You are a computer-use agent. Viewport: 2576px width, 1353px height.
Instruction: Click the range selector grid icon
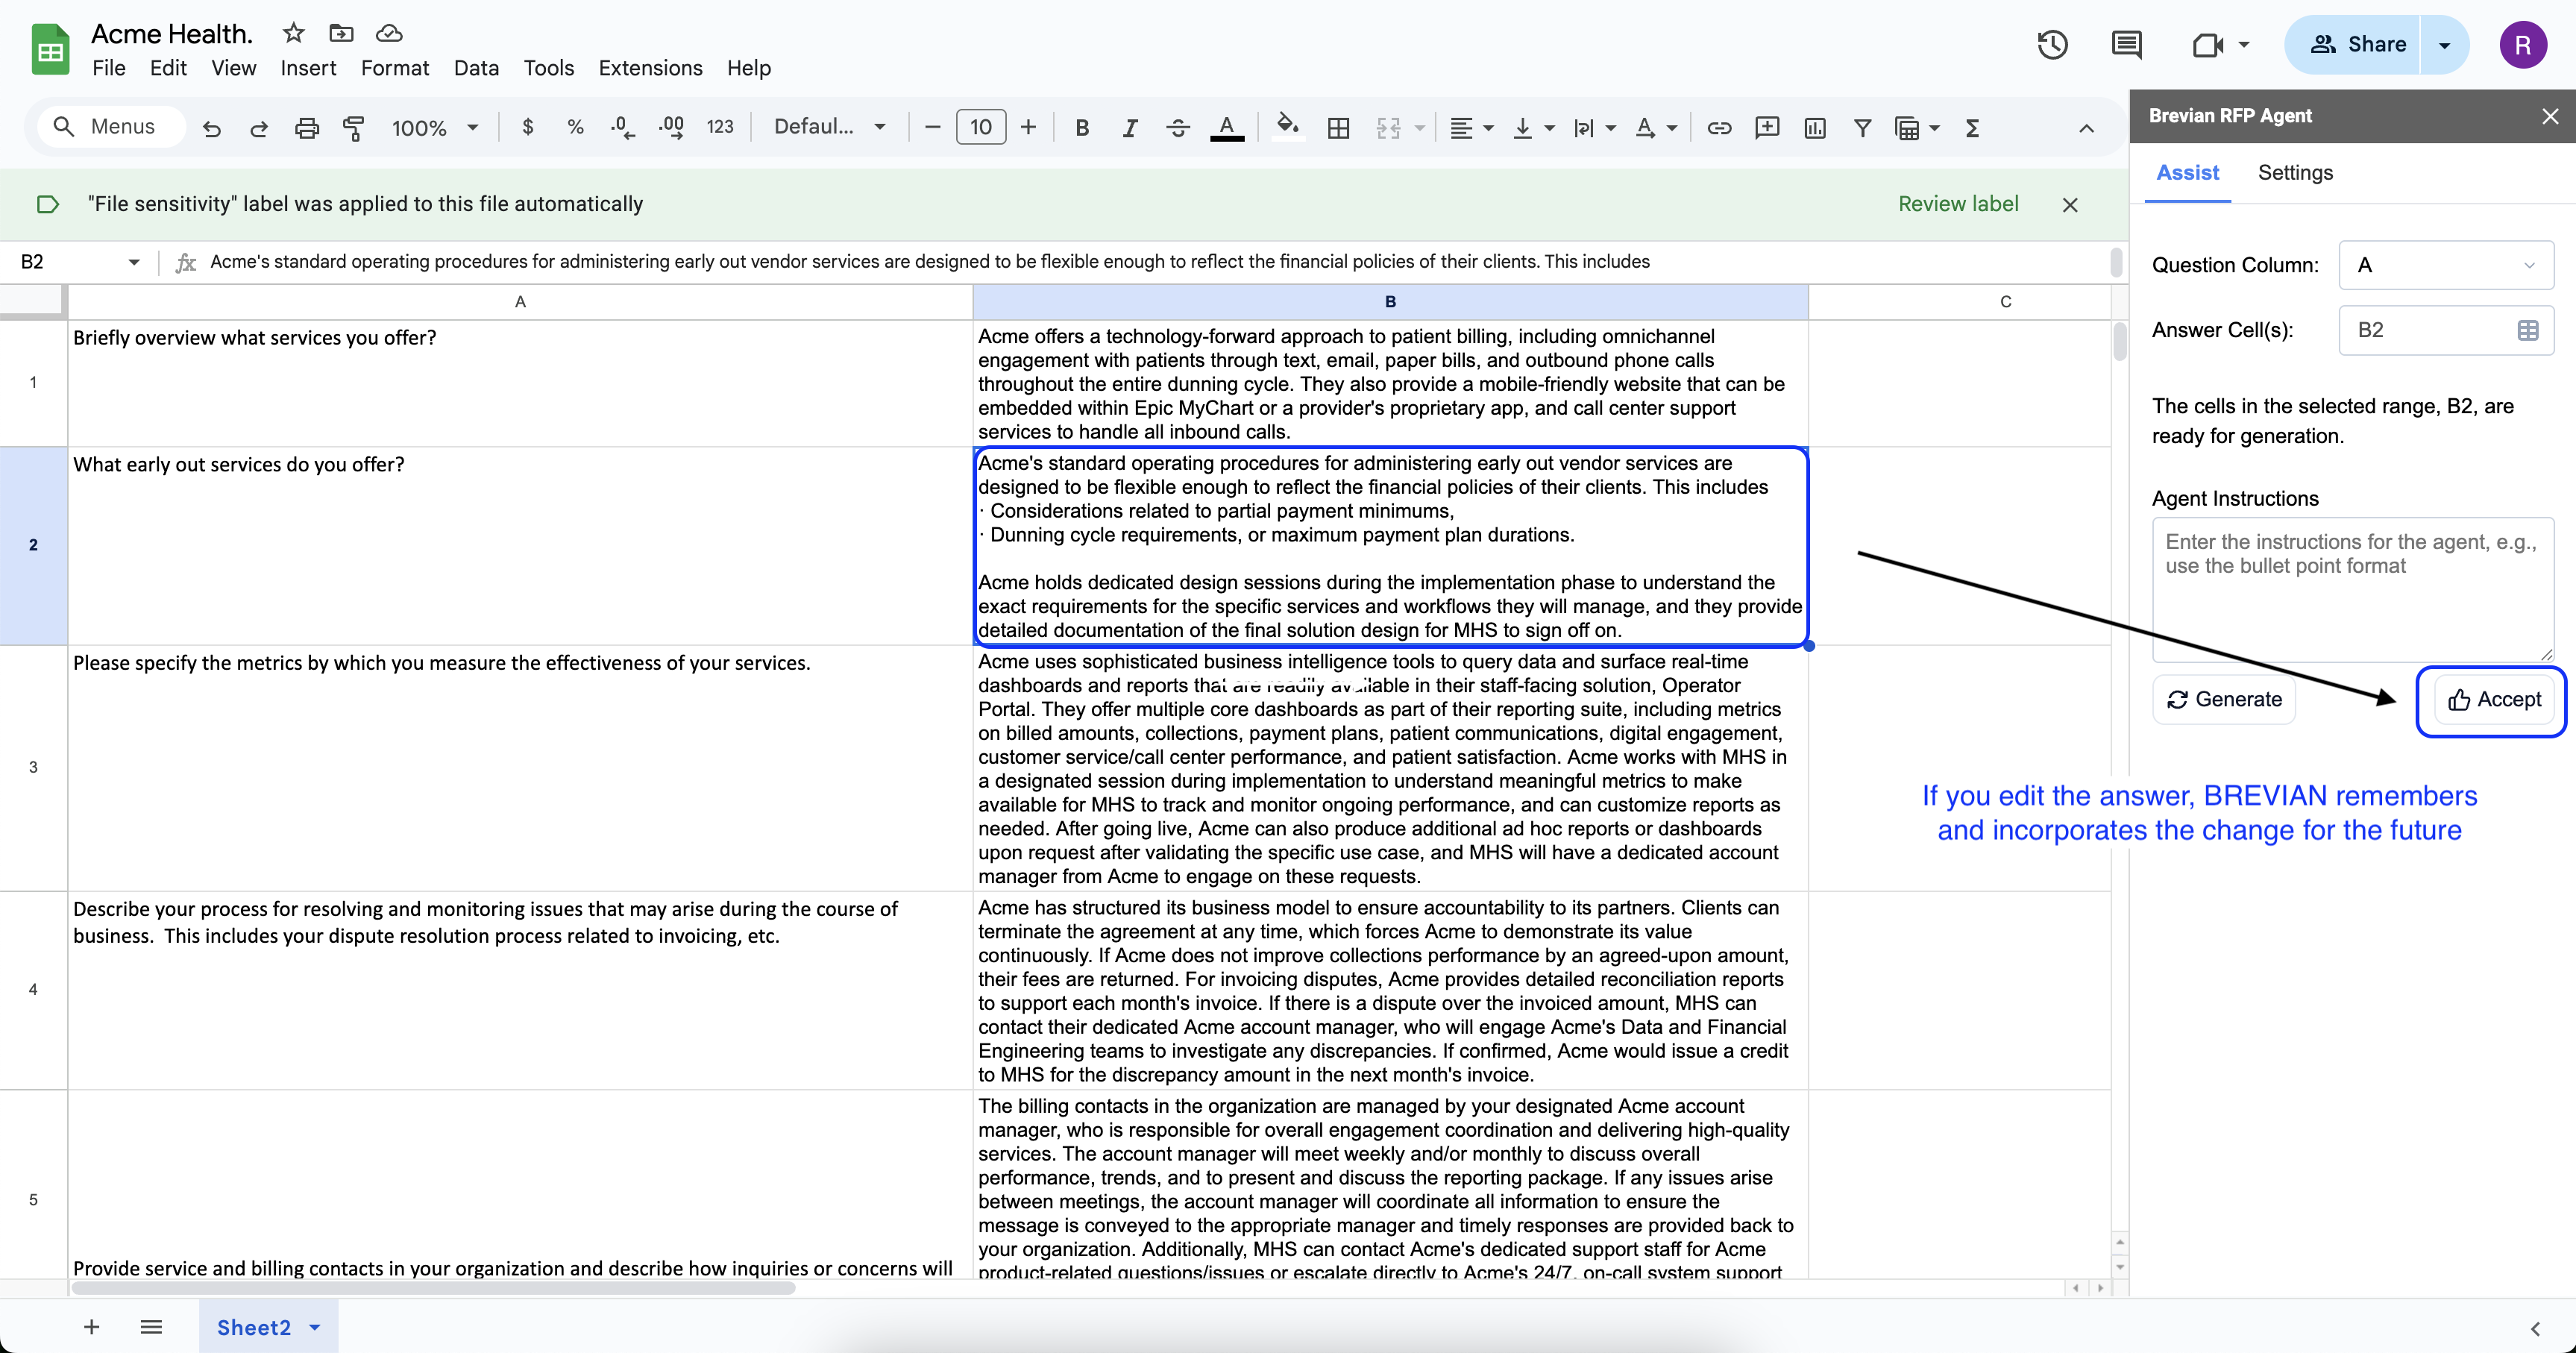click(2527, 330)
